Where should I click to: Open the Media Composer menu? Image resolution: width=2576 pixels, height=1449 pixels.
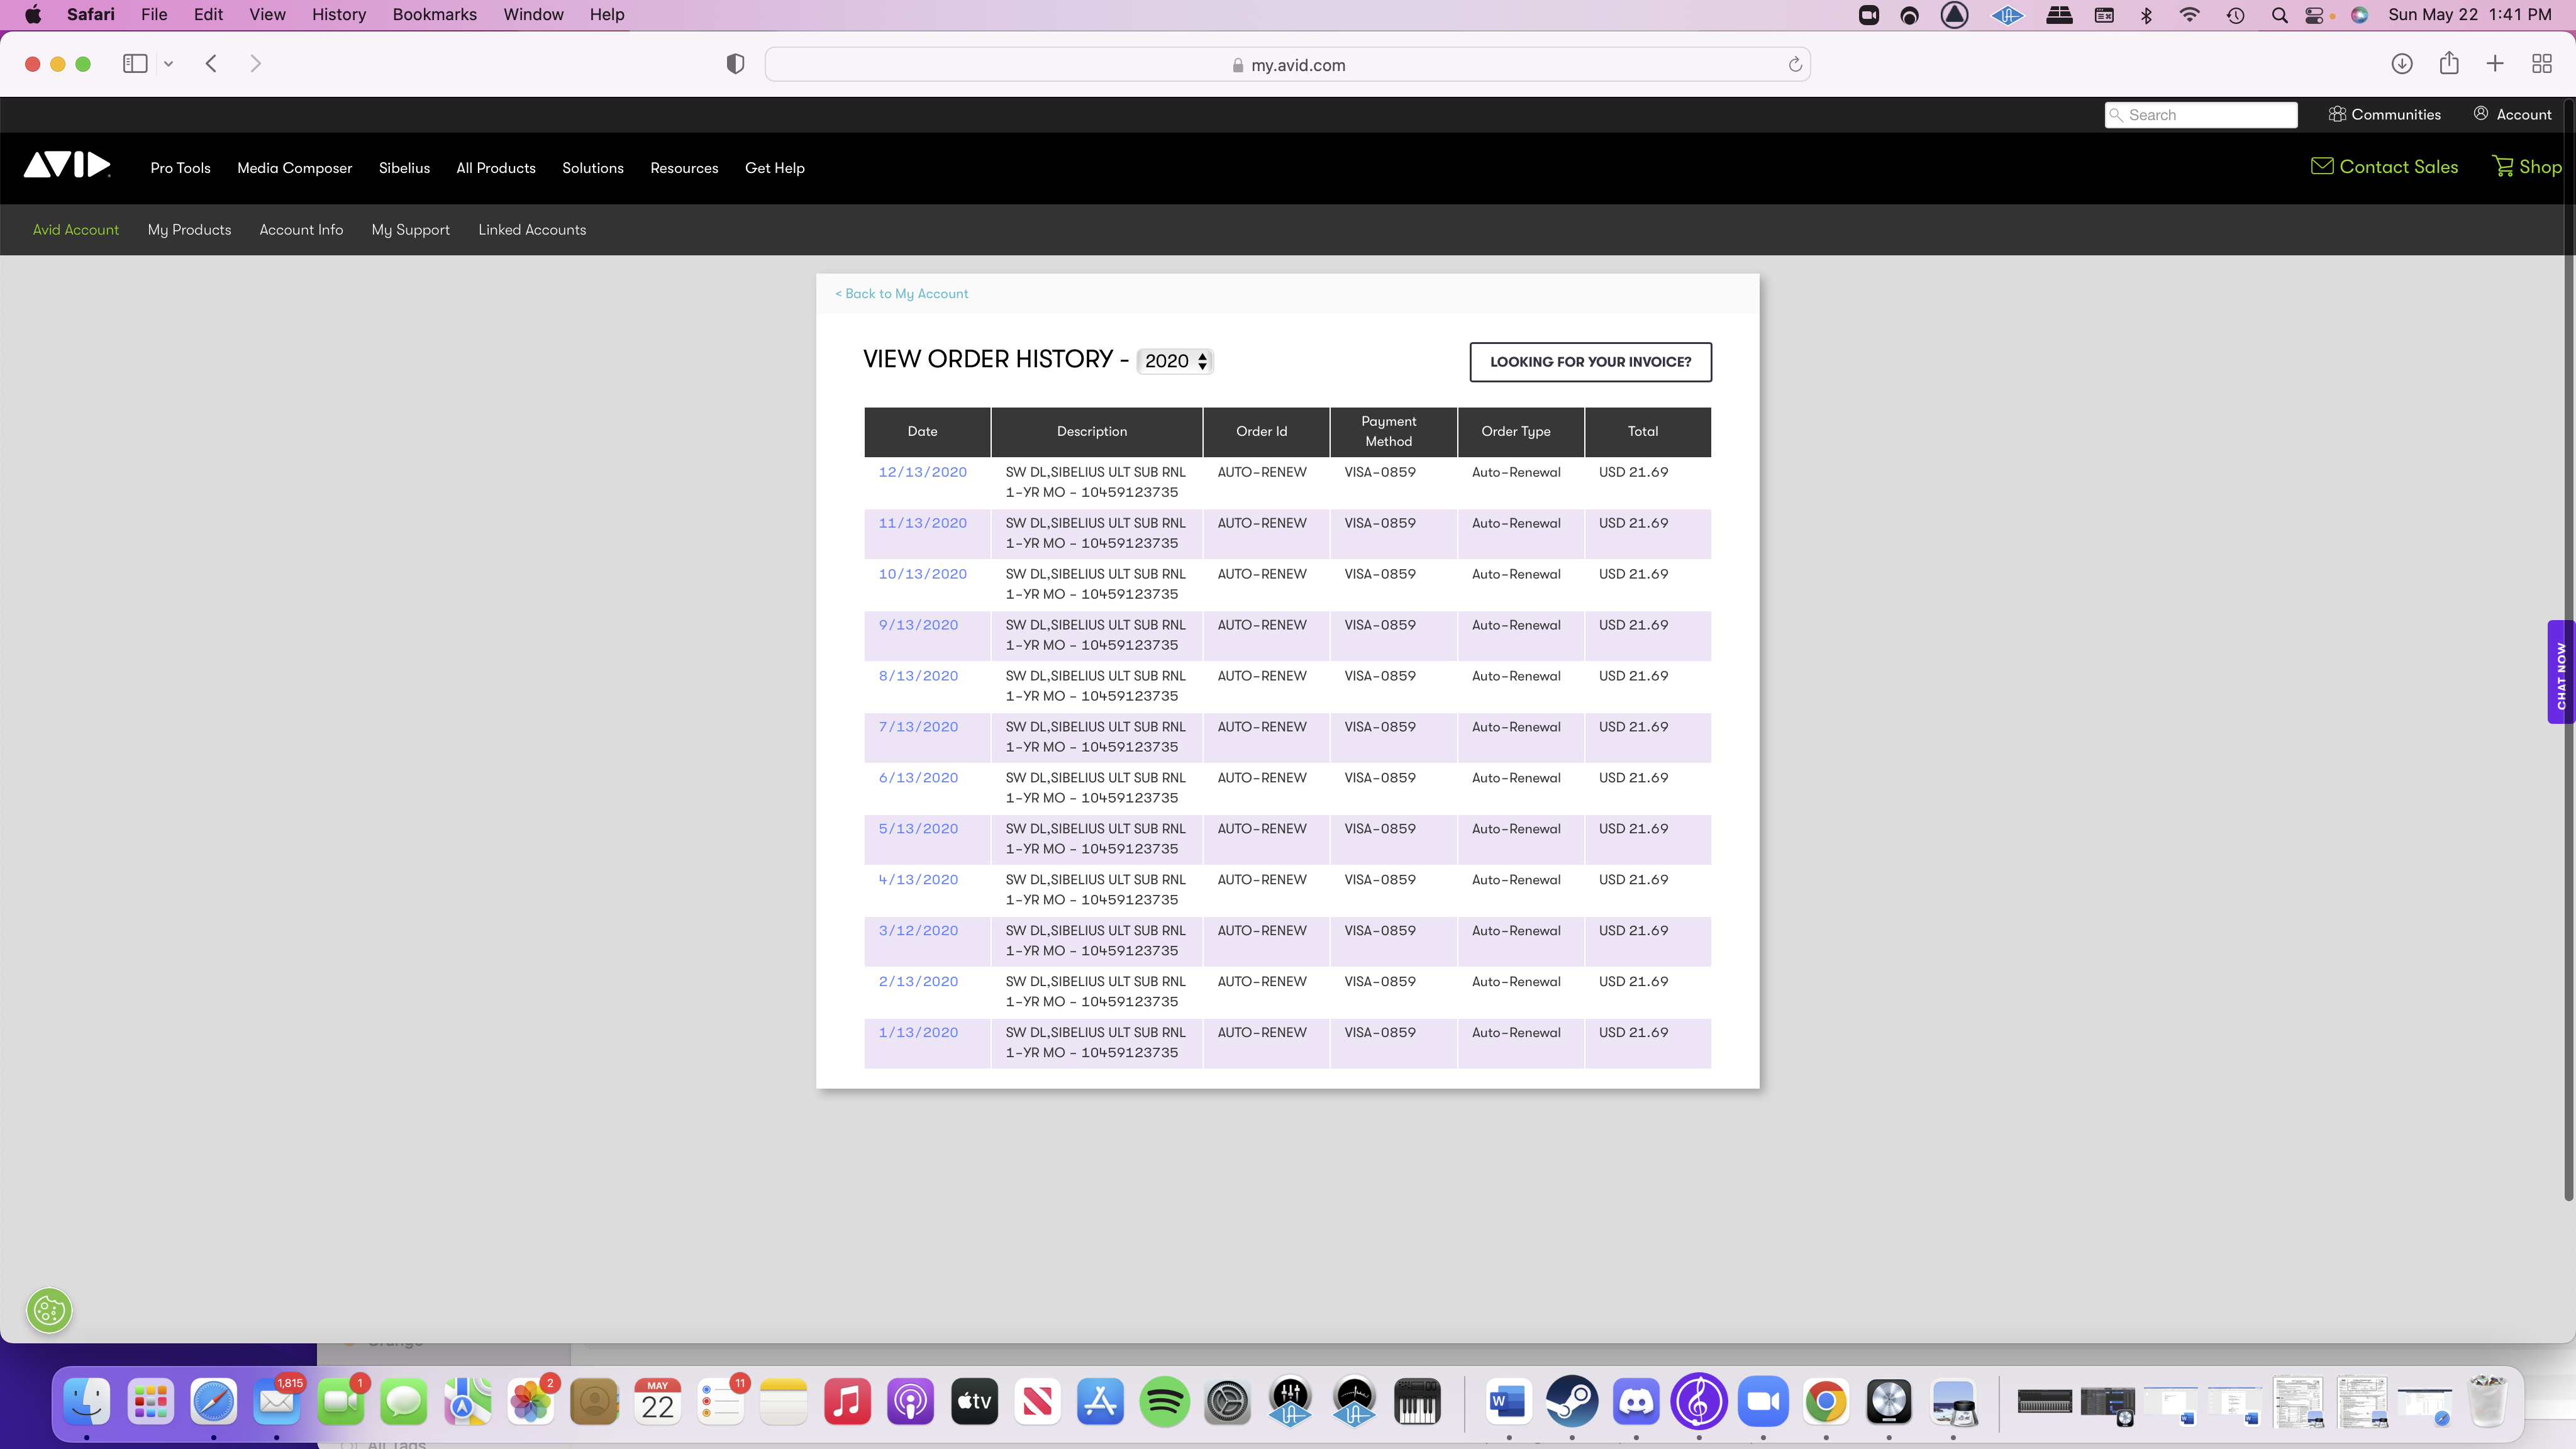pos(294,168)
